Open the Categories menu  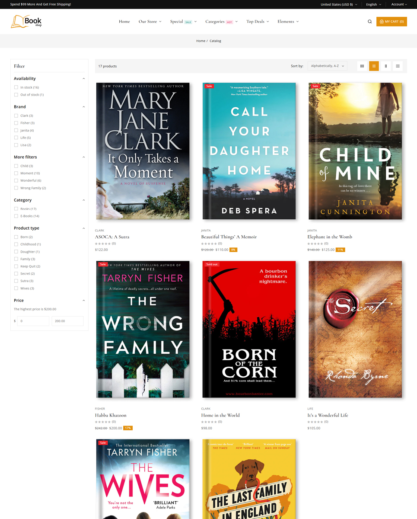221,22
